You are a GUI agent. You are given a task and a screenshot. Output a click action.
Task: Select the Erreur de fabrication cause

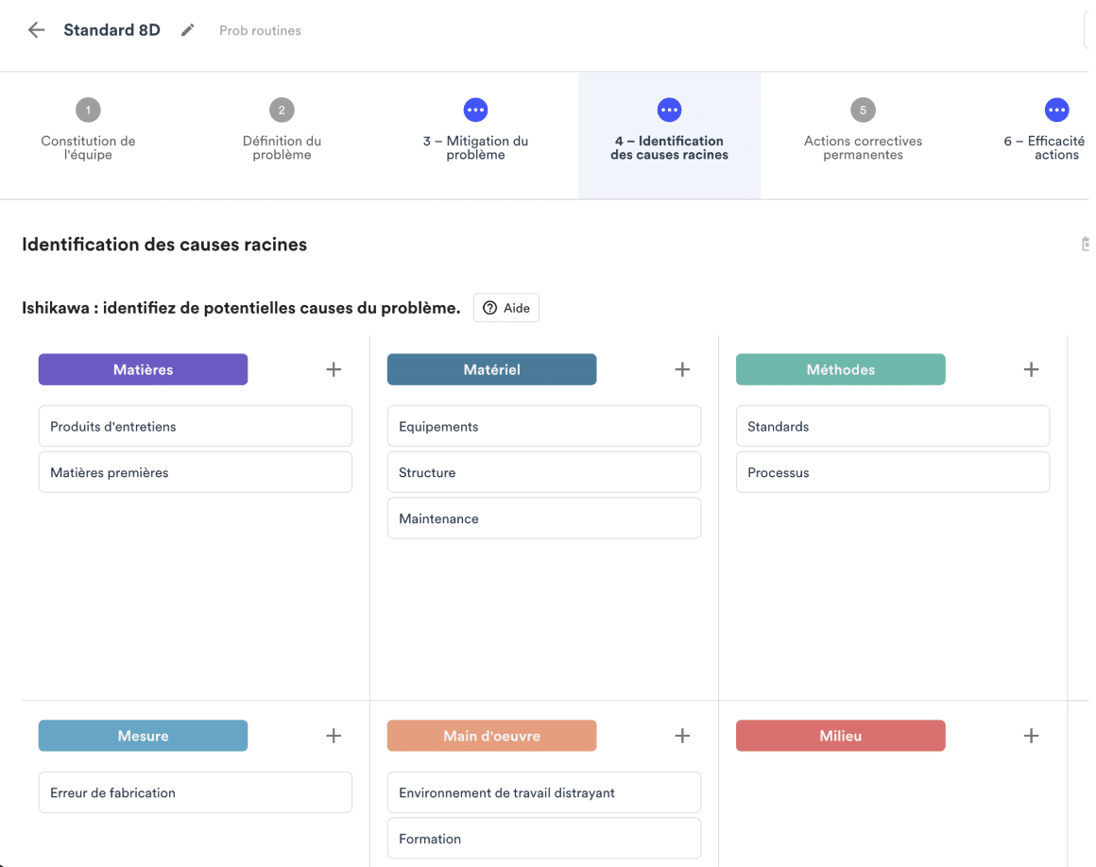click(x=195, y=792)
